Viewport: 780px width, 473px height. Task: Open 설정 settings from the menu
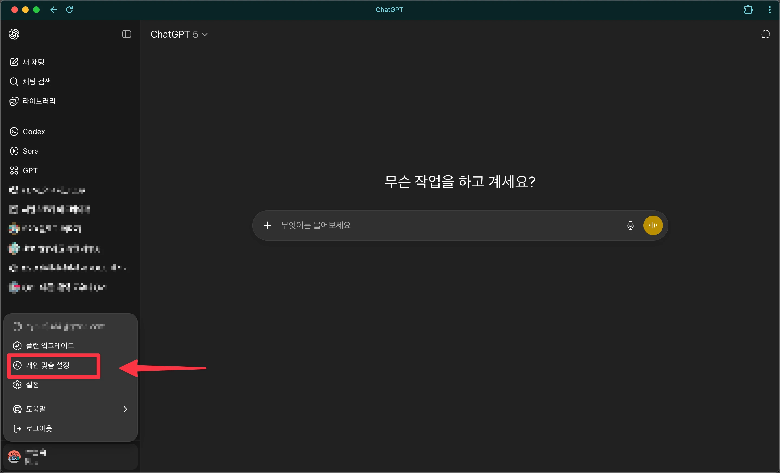pos(32,385)
